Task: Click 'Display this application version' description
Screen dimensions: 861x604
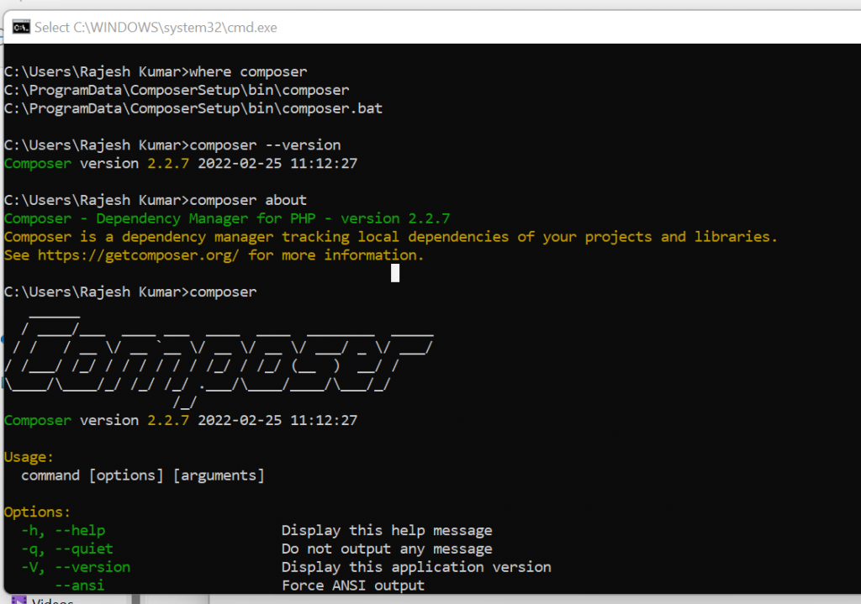Action: coord(416,567)
